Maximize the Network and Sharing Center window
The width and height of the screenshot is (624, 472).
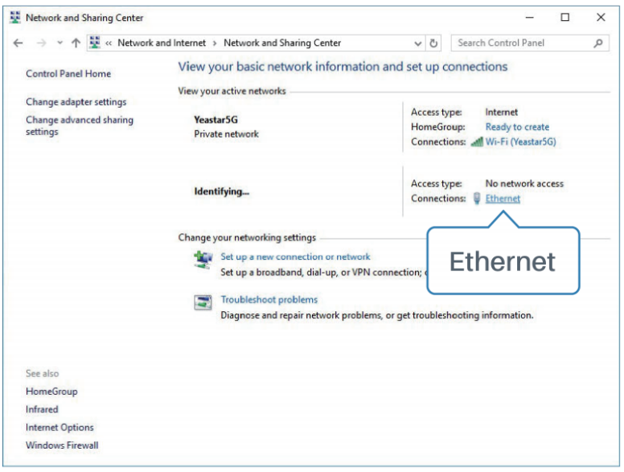565,17
